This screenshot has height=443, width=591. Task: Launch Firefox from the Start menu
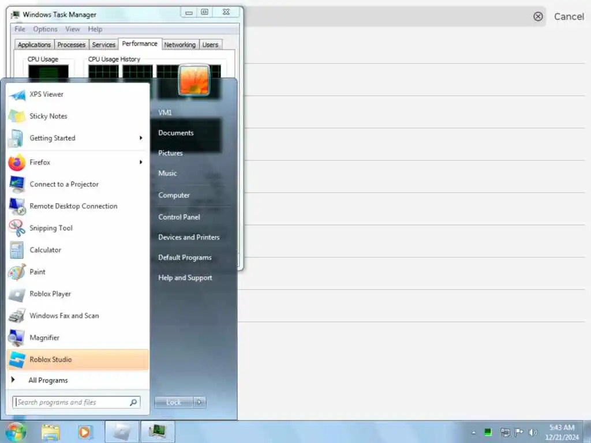tap(78, 162)
